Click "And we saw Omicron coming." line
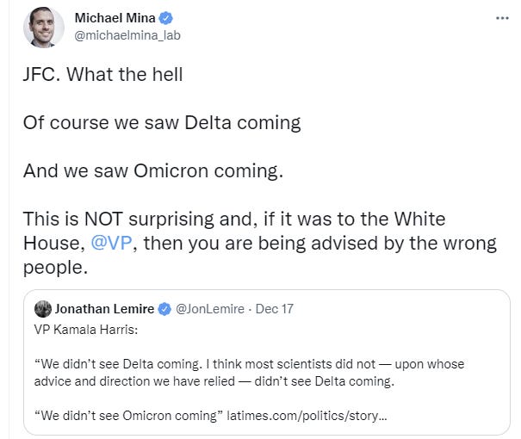 click(x=152, y=170)
